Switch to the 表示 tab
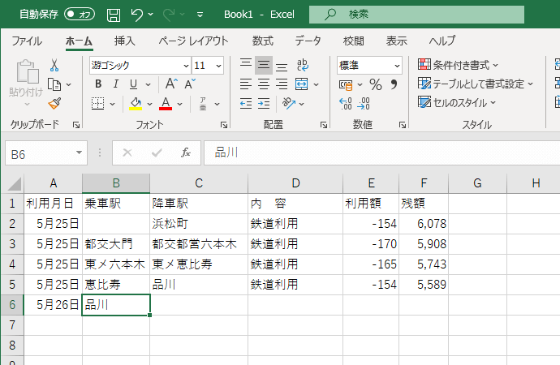Viewport: 560px width, 365px height. point(396,41)
